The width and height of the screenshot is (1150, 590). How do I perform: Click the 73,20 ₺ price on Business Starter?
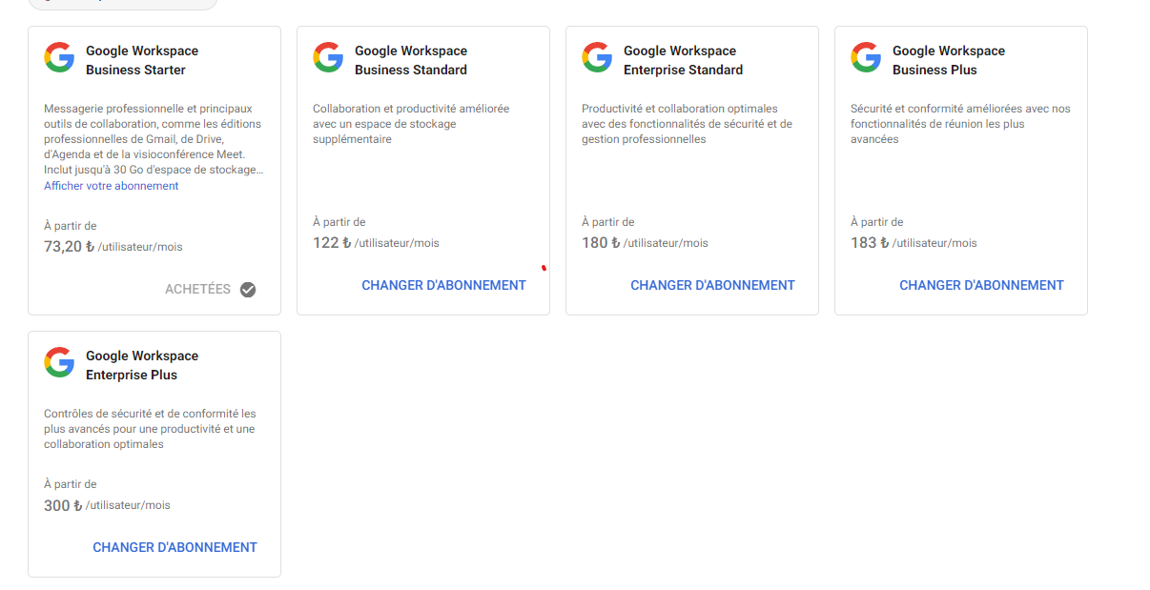(x=70, y=246)
